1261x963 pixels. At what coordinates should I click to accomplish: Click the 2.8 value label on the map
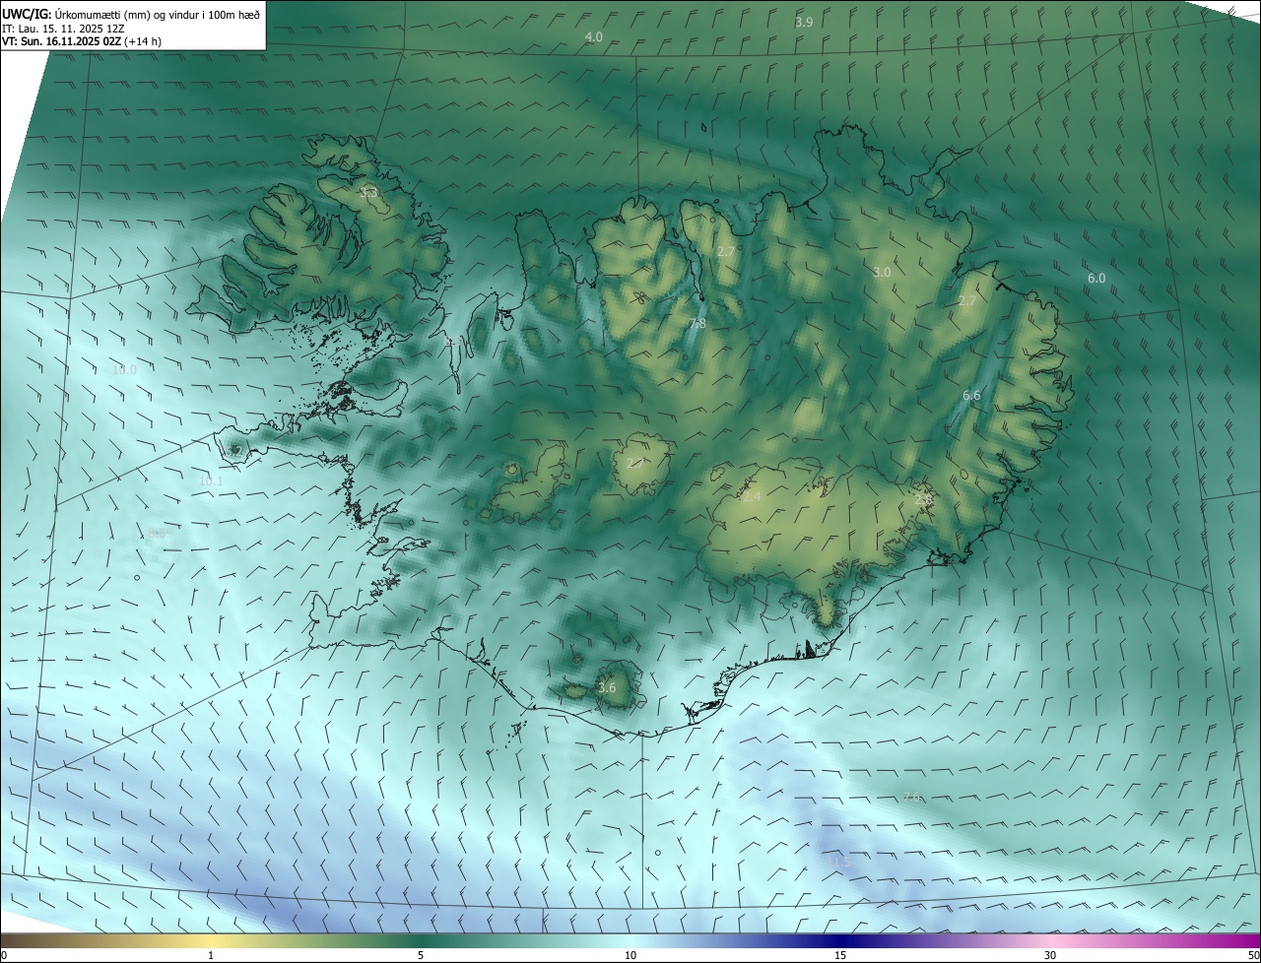(923, 499)
